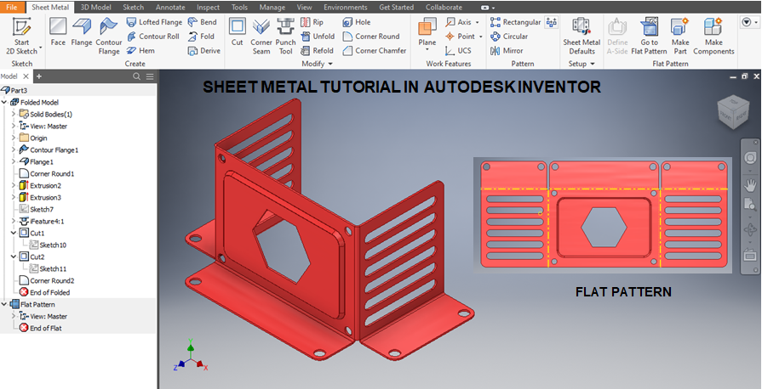Start a 2D Sketch

(21, 37)
